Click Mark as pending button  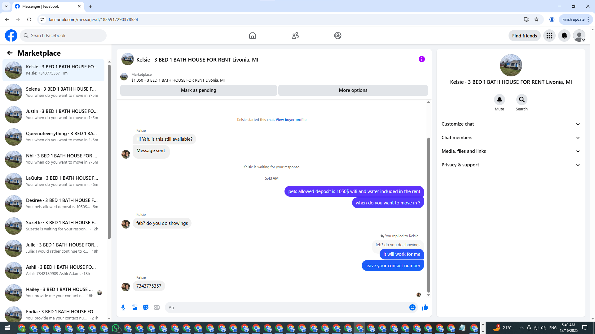[199, 90]
